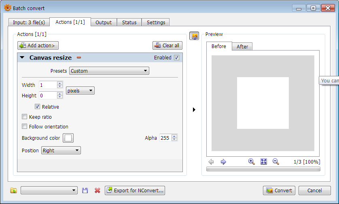Click Export for NConvert... button
Viewport: 339px width, 204px height.
[x=135, y=190]
